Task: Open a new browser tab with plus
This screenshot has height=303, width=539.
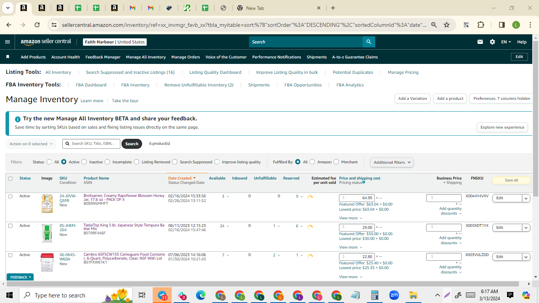Action: coord(333,8)
